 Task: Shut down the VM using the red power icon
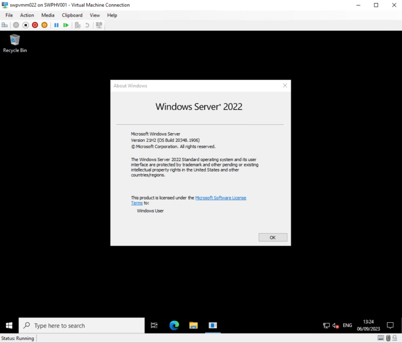pyautogui.click(x=35, y=25)
